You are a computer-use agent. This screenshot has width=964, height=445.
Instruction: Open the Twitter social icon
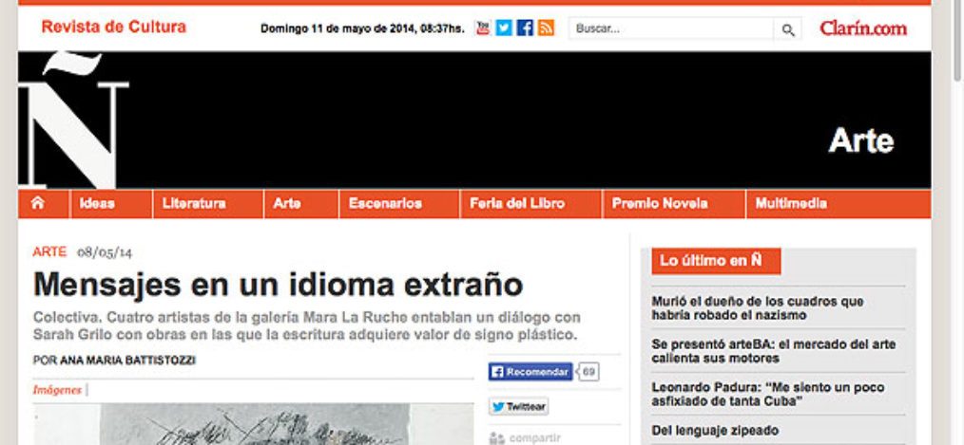(x=504, y=28)
